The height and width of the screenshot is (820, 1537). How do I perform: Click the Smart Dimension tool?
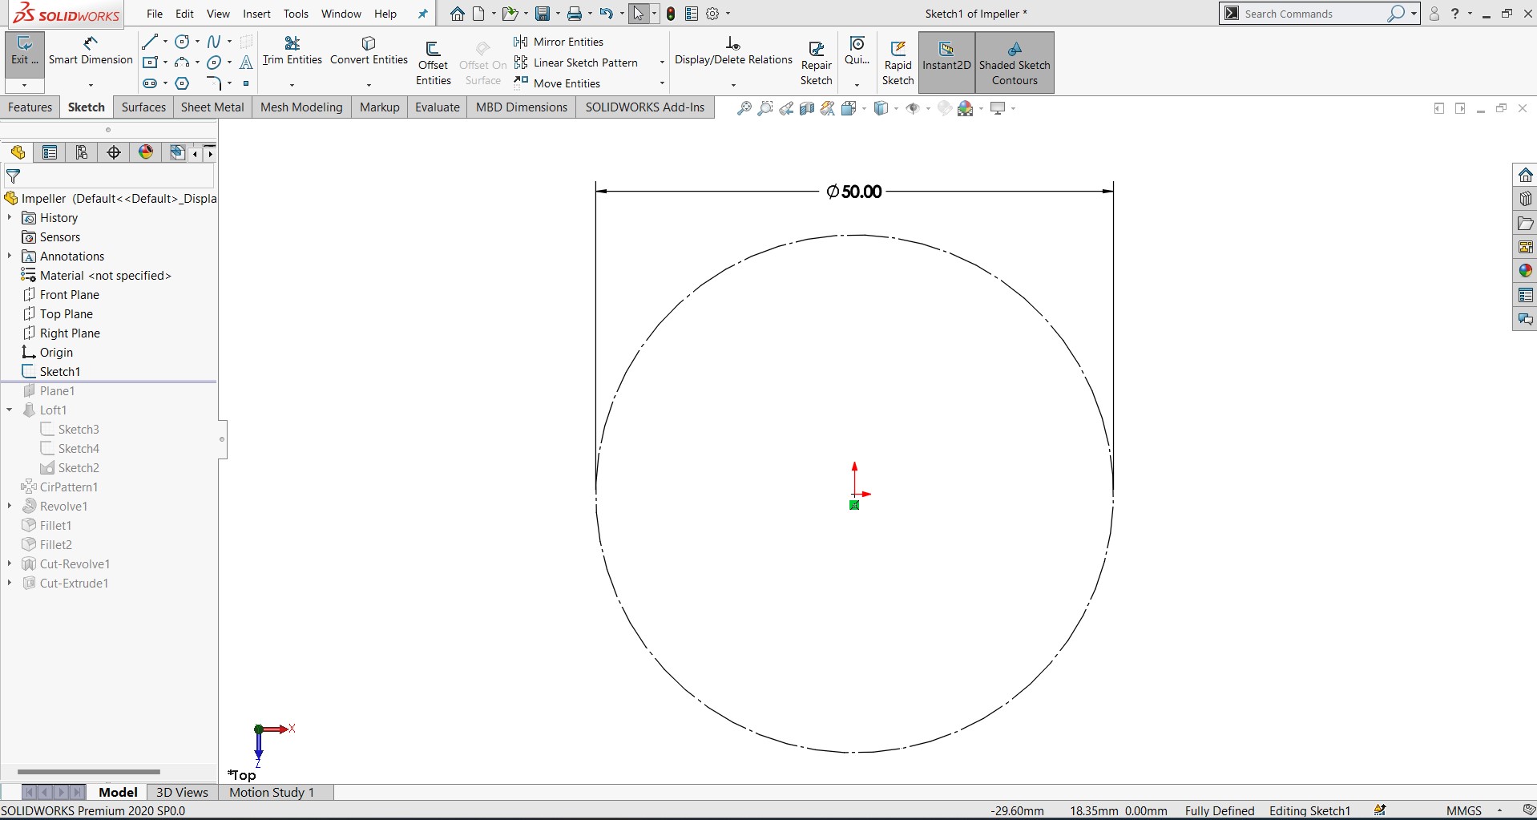coord(91,51)
